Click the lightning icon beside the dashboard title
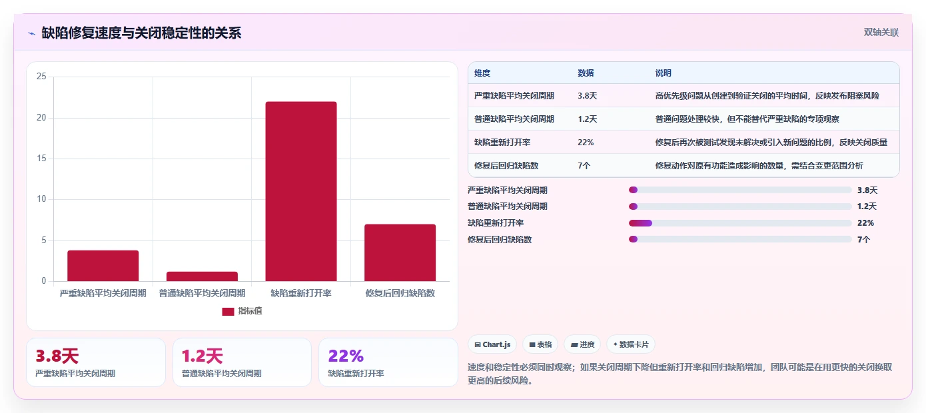This screenshot has width=926, height=413. pyautogui.click(x=31, y=33)
